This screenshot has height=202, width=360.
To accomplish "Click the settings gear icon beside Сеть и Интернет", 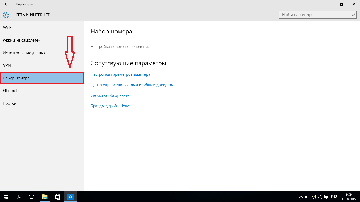I will coord(6,15).
